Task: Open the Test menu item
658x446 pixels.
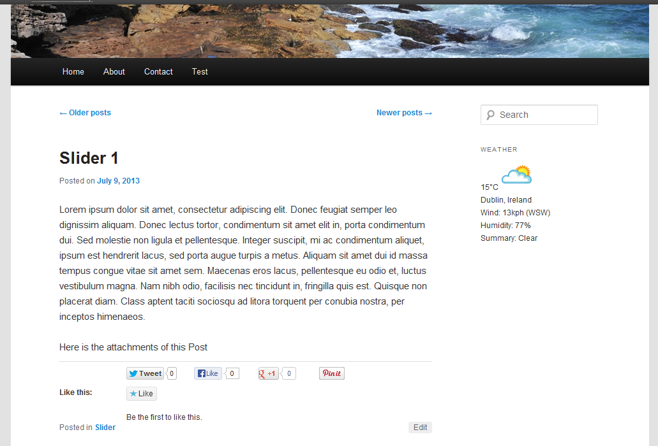Action: (200, 72)
